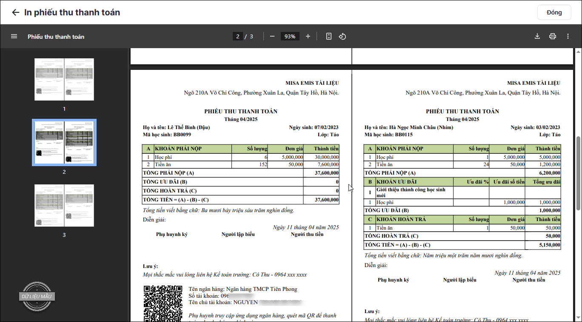Viewport: 582px width, 322px height.
Task: Click the 5,150,000 TỔNG TIỀN value
Action: (549, 245)
